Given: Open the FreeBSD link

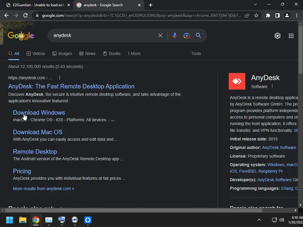Looking at the screenshot, I should [x=247, y=171].
